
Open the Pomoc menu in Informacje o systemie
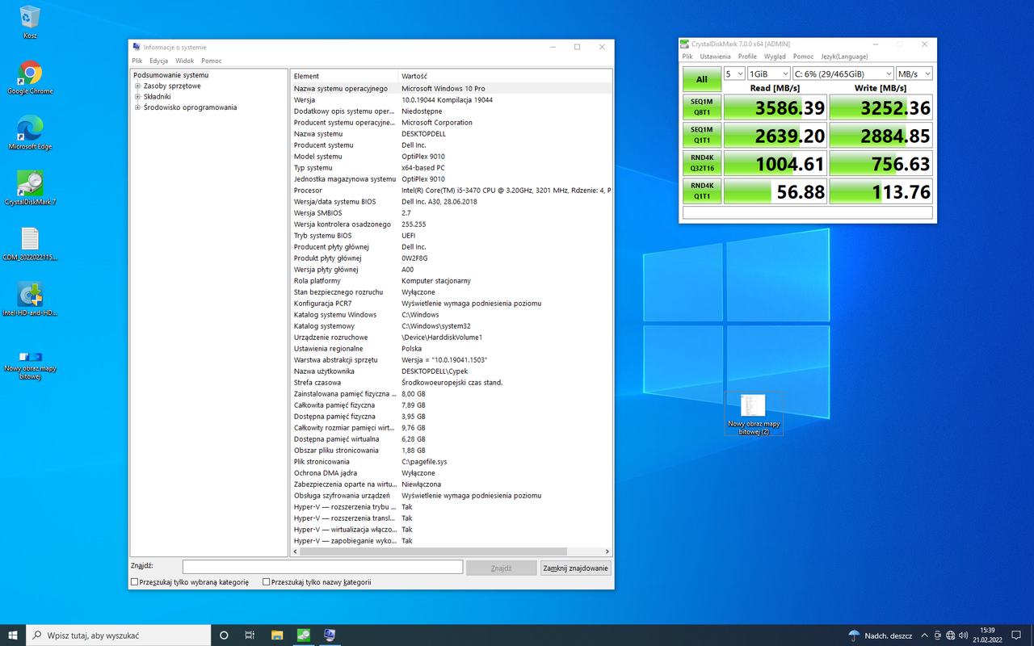(212, 61)
